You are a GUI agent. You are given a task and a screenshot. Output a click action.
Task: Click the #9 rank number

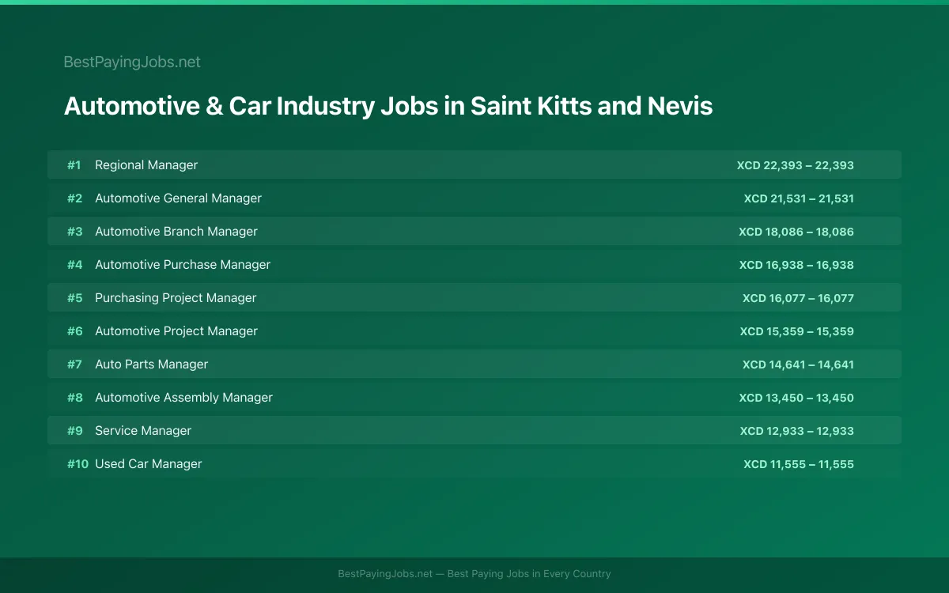click(x=74, y=431)
